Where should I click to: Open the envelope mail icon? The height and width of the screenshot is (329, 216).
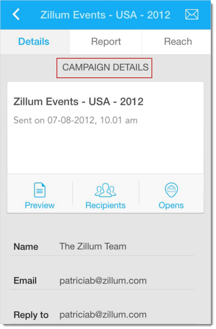coord(192,14)
